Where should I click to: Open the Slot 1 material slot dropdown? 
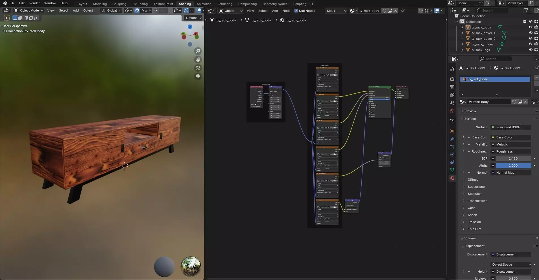point(336,11)
